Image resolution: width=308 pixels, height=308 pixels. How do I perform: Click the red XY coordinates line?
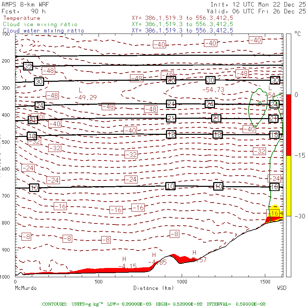point(182,18)
